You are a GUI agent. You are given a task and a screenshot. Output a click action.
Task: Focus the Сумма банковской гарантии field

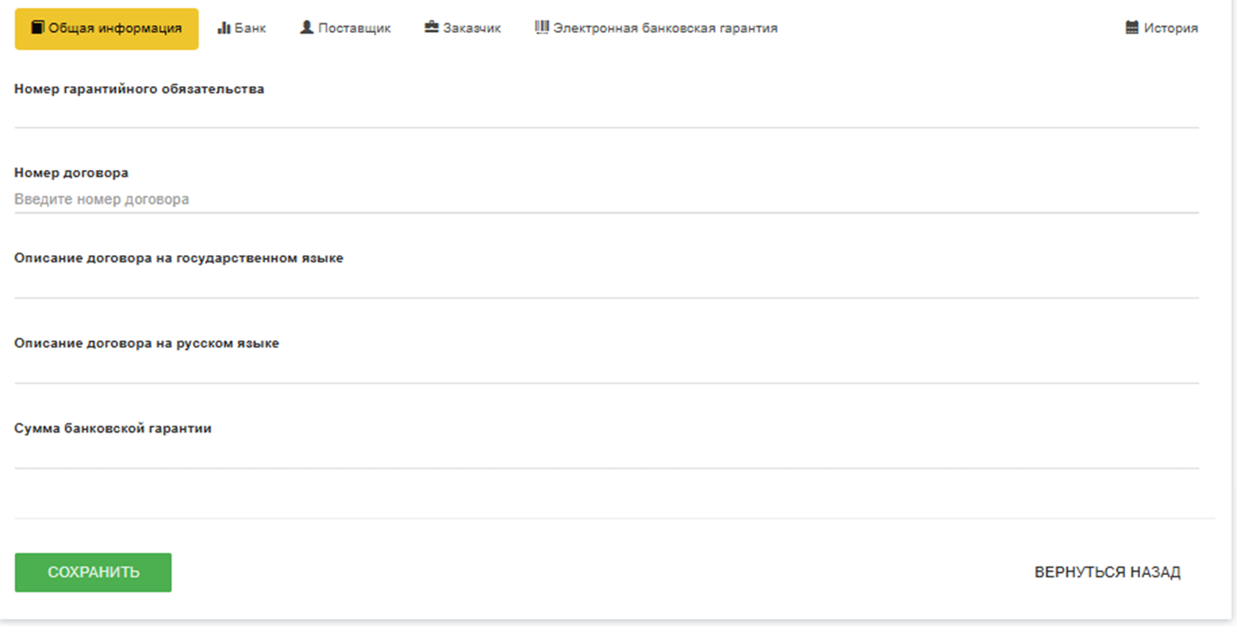tap(606, 455)
